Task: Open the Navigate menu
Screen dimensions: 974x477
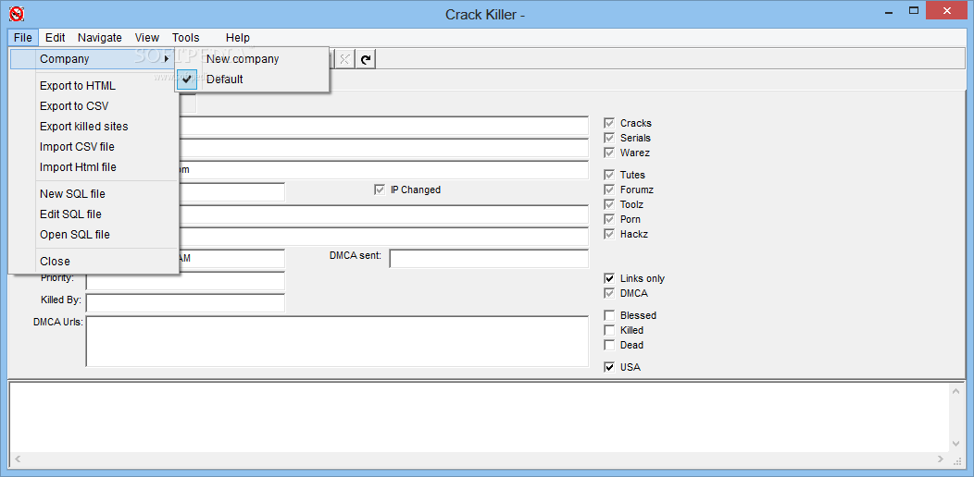Action: (x=100, y=37)
